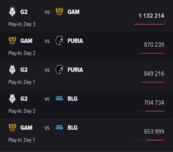Click G2 logo in Play-In Day 3 match
Screen dimensions: 173x152
coord(12,12)
